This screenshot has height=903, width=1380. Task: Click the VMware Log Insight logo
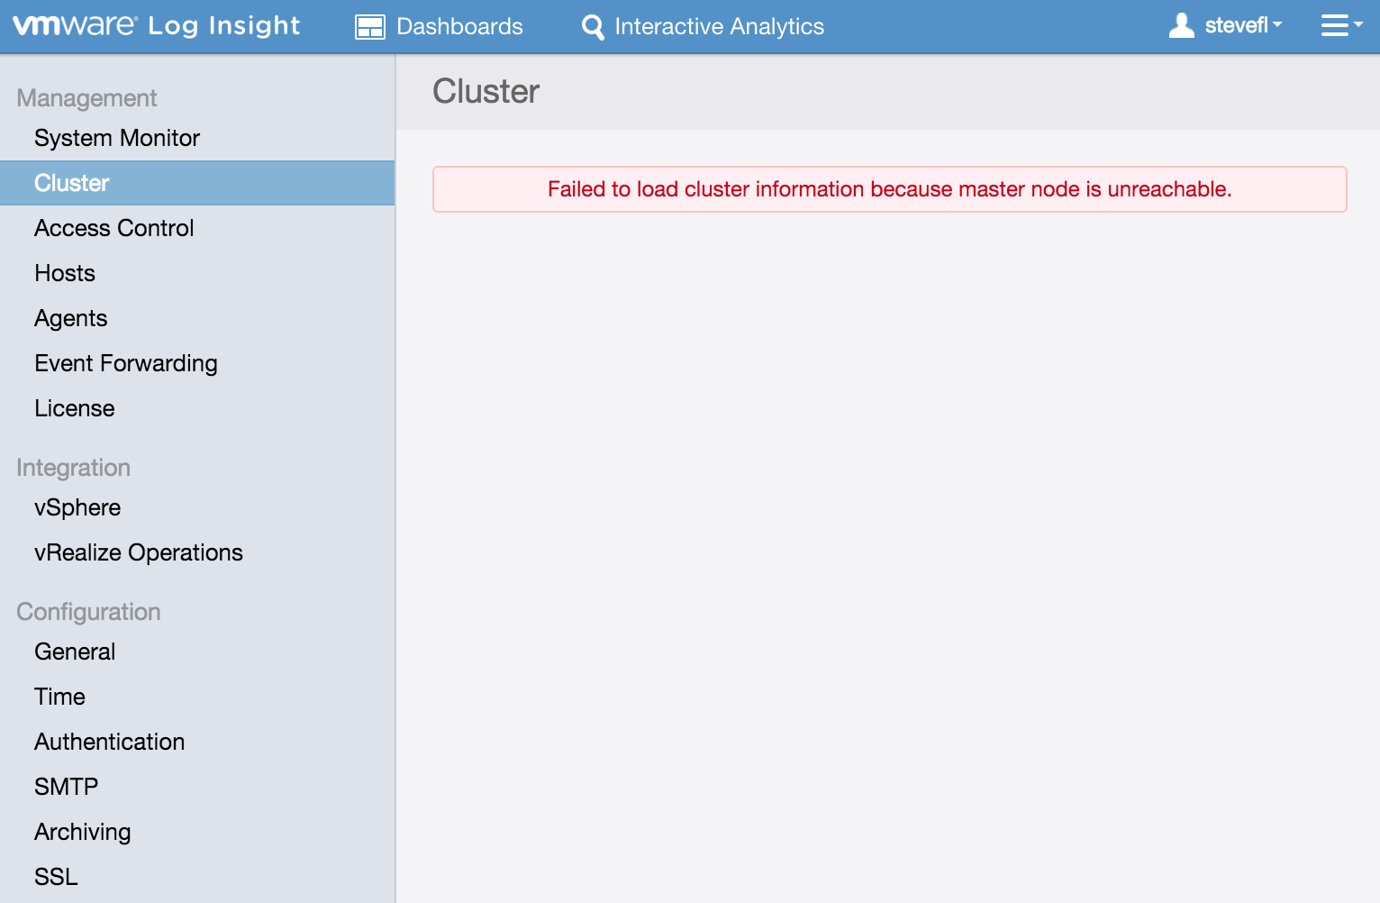click(x=157, y=26)
